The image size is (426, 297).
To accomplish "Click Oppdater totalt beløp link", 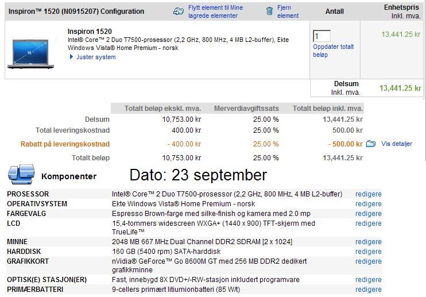I will click(x=334, y=51).
